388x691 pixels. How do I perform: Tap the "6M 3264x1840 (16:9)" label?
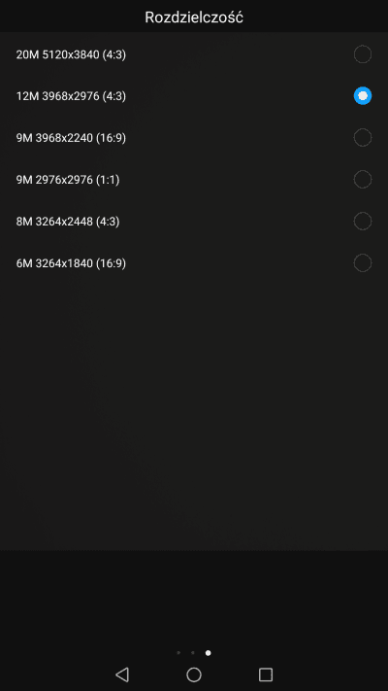(71, 263)
